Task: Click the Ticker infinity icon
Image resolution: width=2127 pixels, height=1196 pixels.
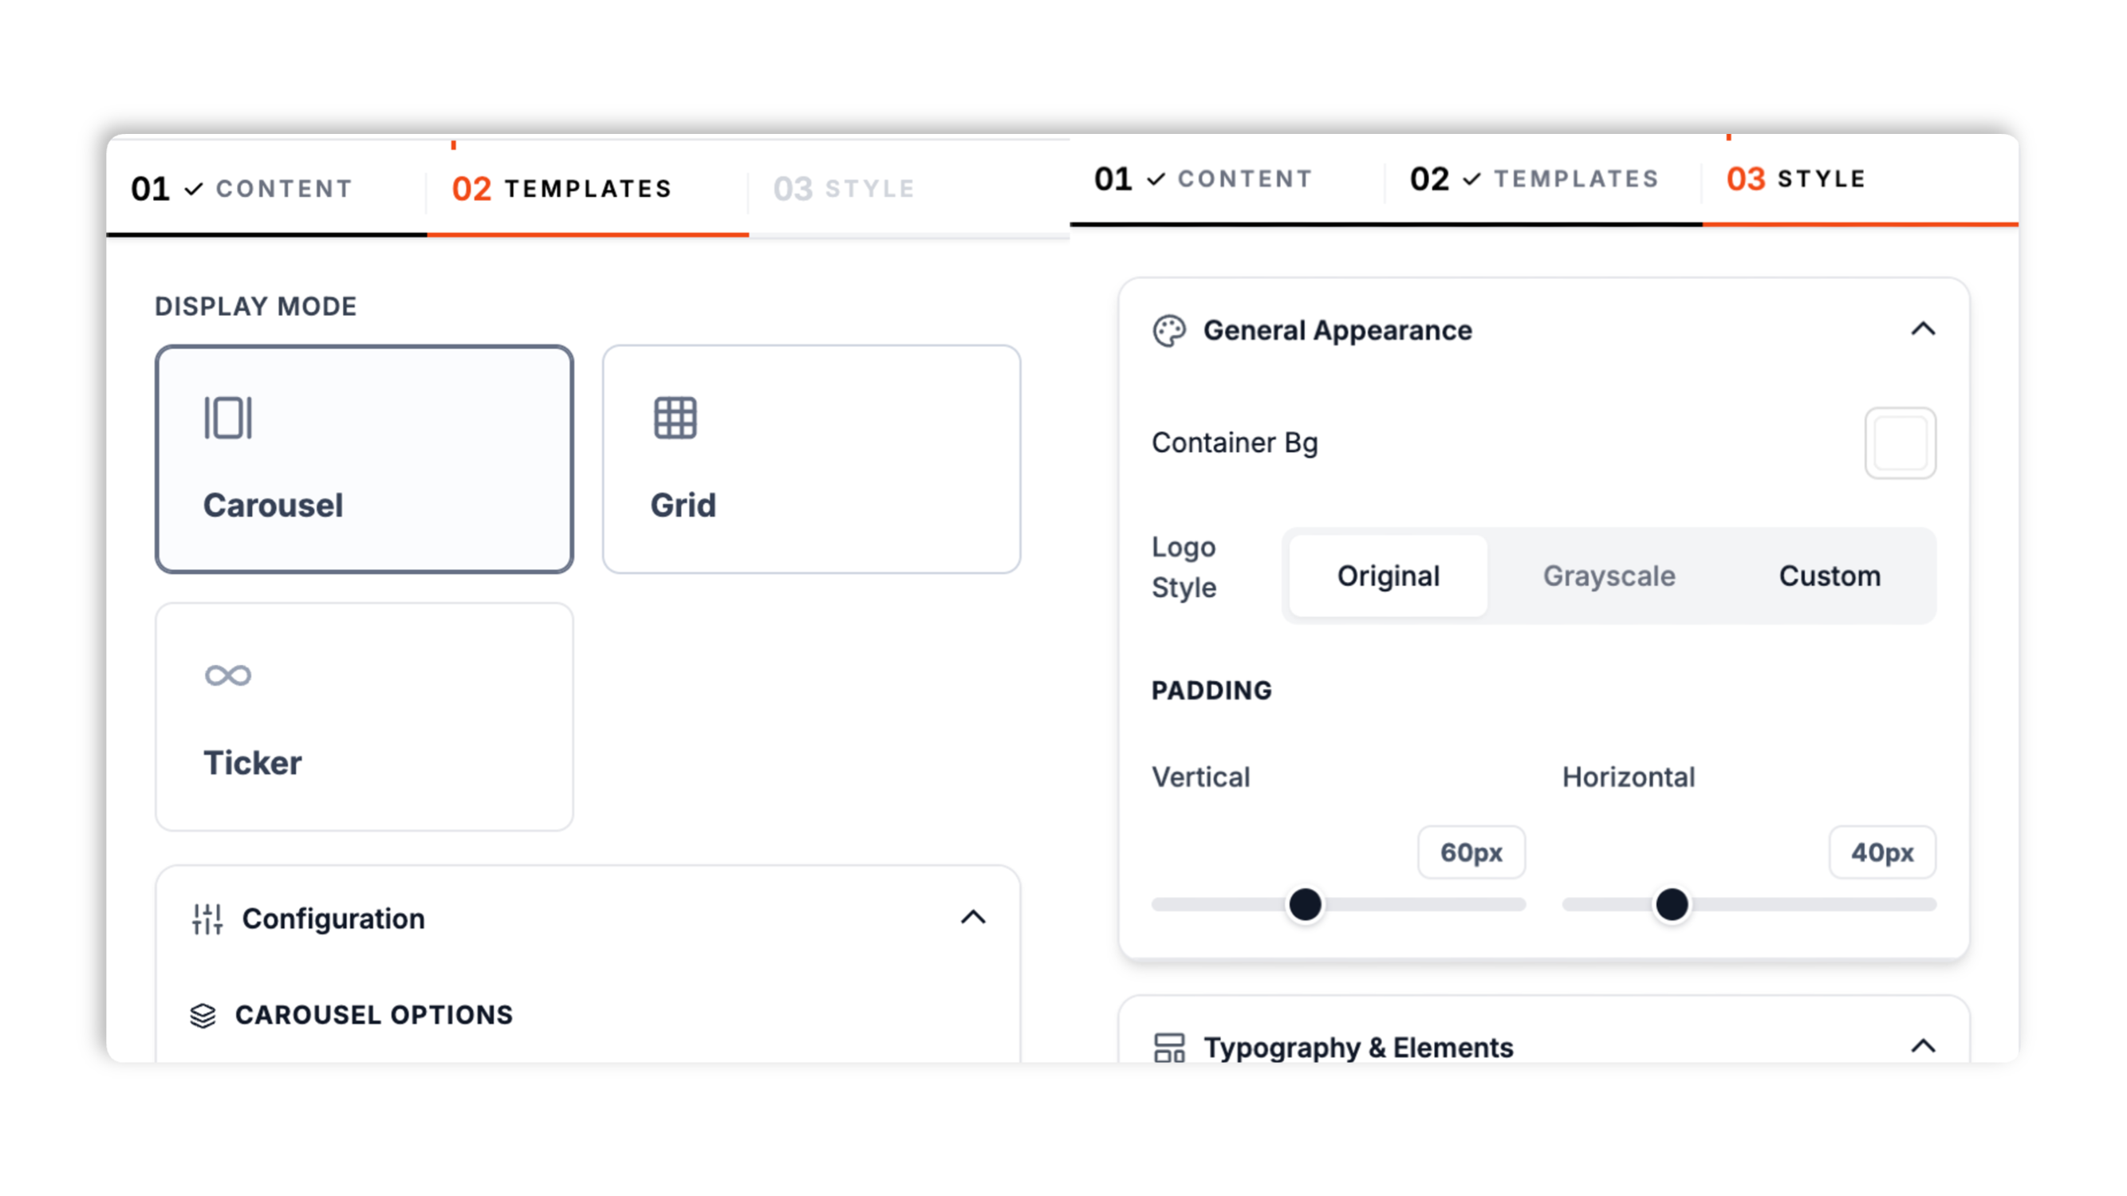Action: (x=228, y=675)
